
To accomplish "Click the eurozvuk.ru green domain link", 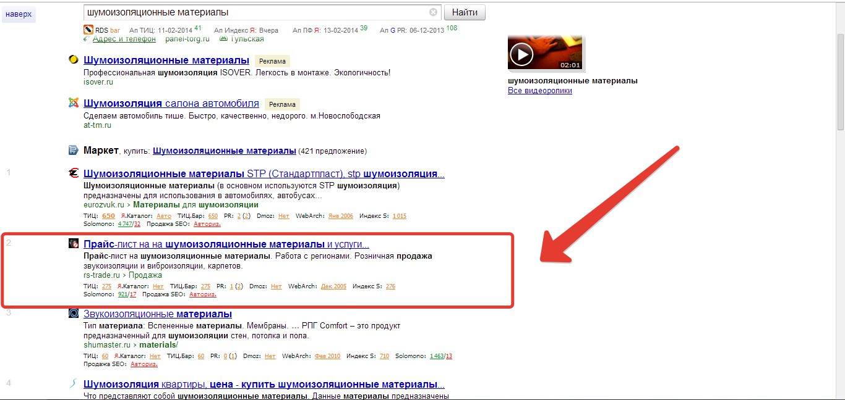I will pos(104,205).
